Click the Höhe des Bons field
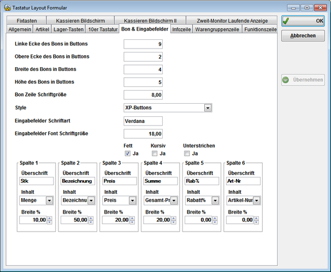Image resolution: width=331 pixels, height=272 pixels. pos(143,82)
